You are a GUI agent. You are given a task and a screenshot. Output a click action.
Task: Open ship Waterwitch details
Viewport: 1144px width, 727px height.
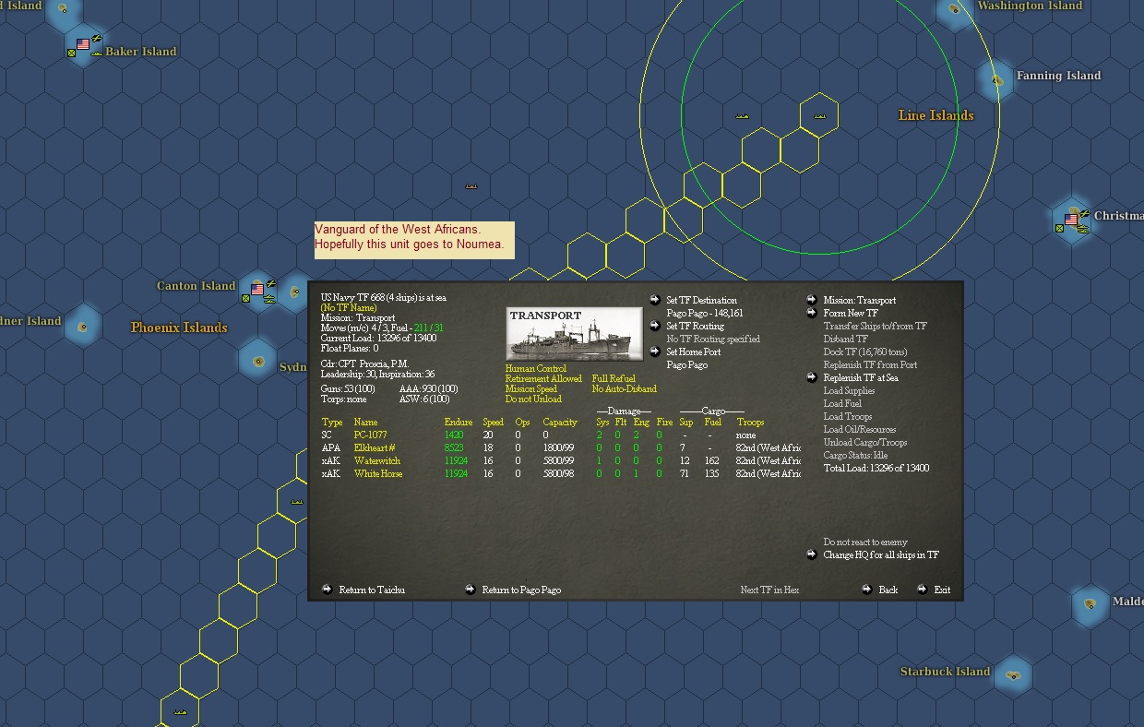pos(376,460)
